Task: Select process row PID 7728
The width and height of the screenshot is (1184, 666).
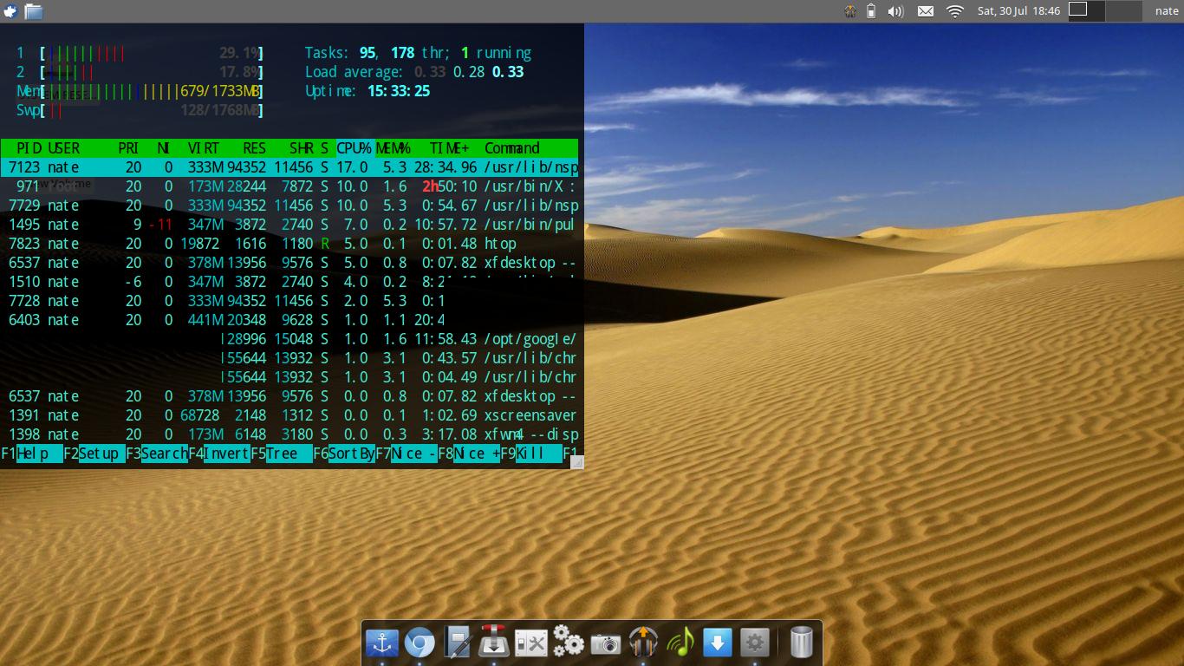Action: 289,301
